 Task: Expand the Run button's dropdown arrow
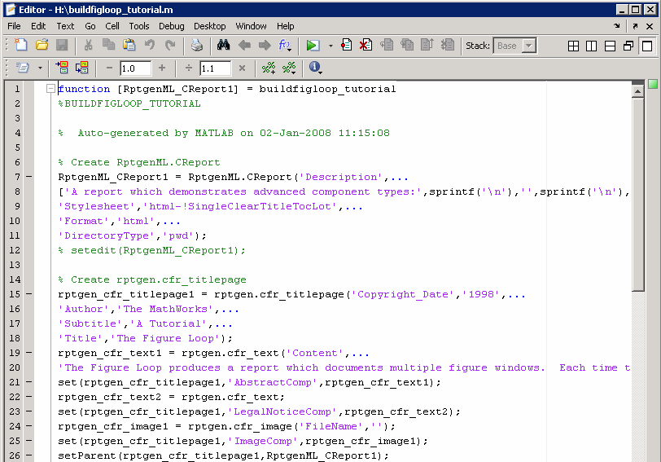330,46
